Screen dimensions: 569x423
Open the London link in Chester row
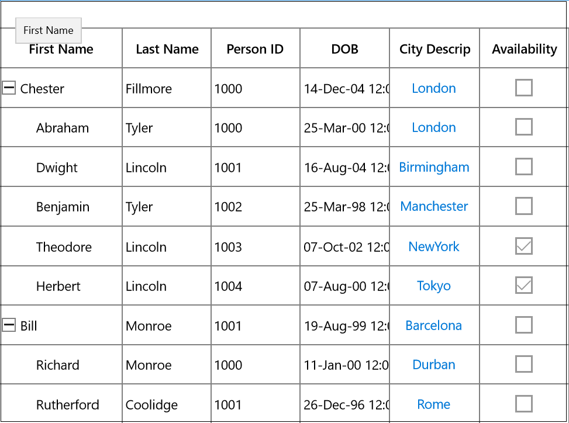tap(434, 88)
